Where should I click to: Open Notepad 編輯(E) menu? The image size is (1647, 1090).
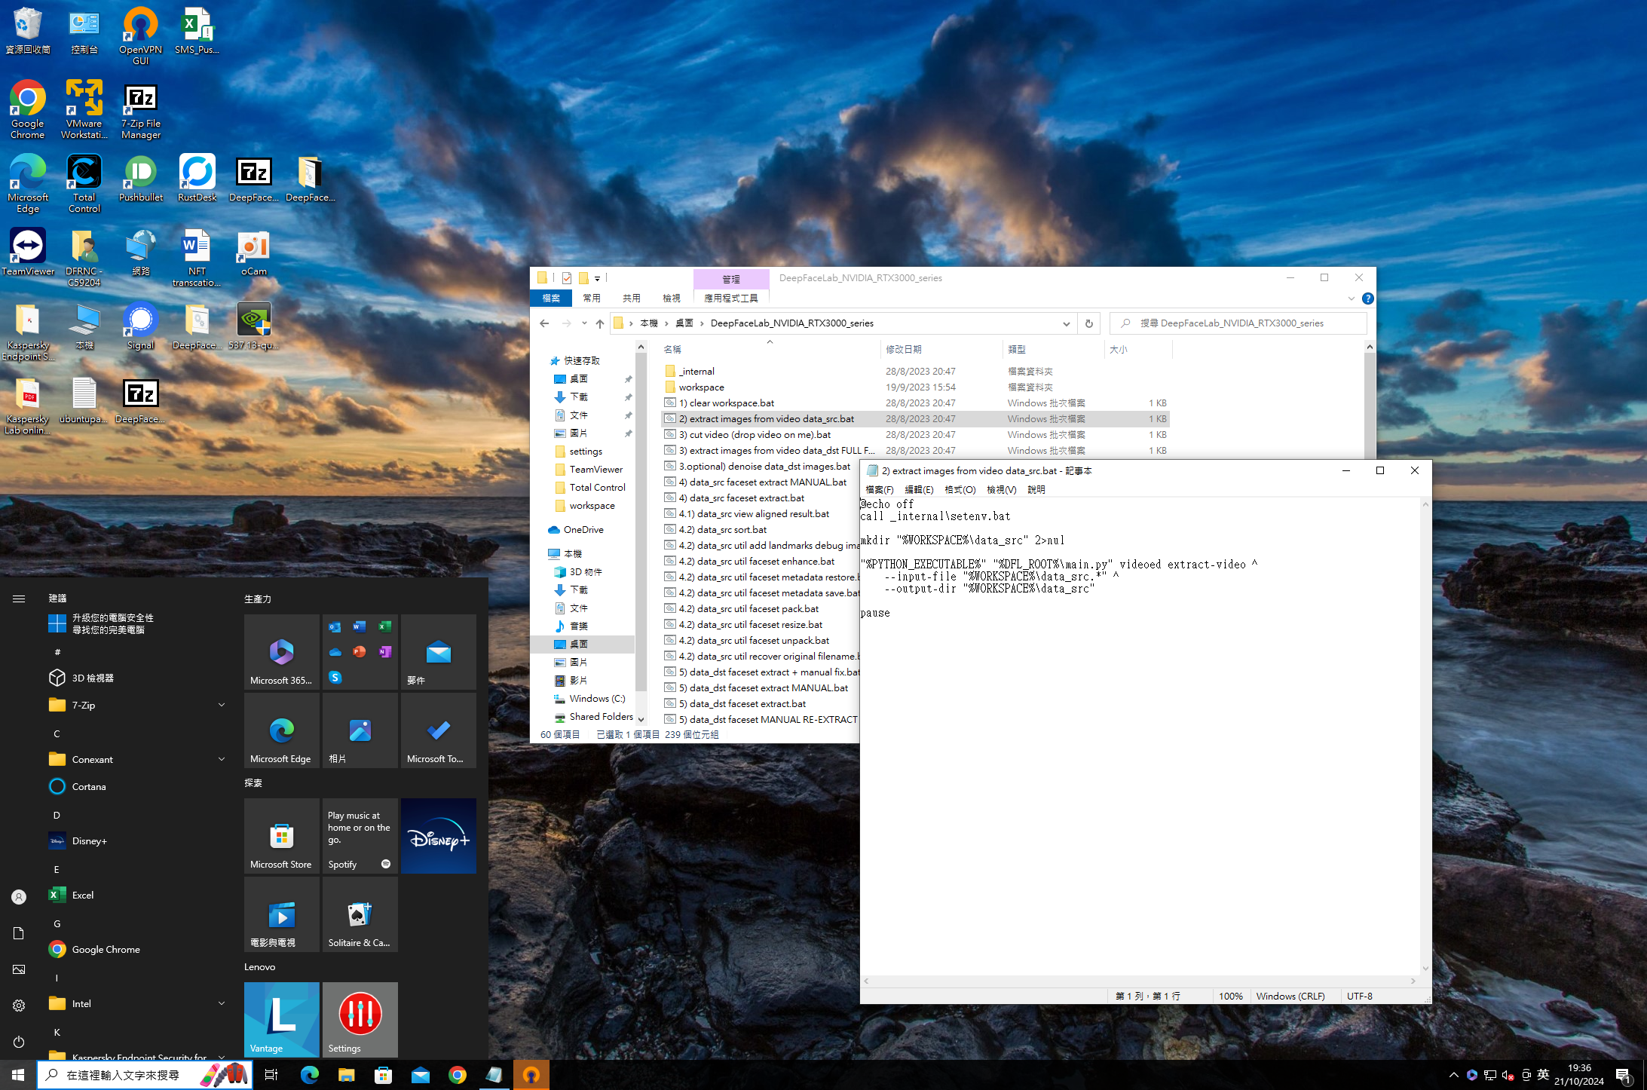click(x=920, y=490)
